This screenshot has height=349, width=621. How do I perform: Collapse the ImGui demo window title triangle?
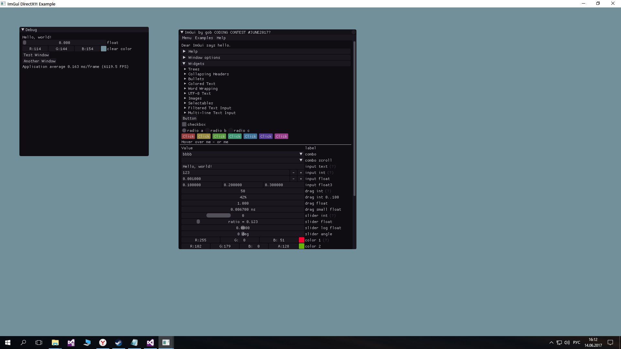(182, 32)
